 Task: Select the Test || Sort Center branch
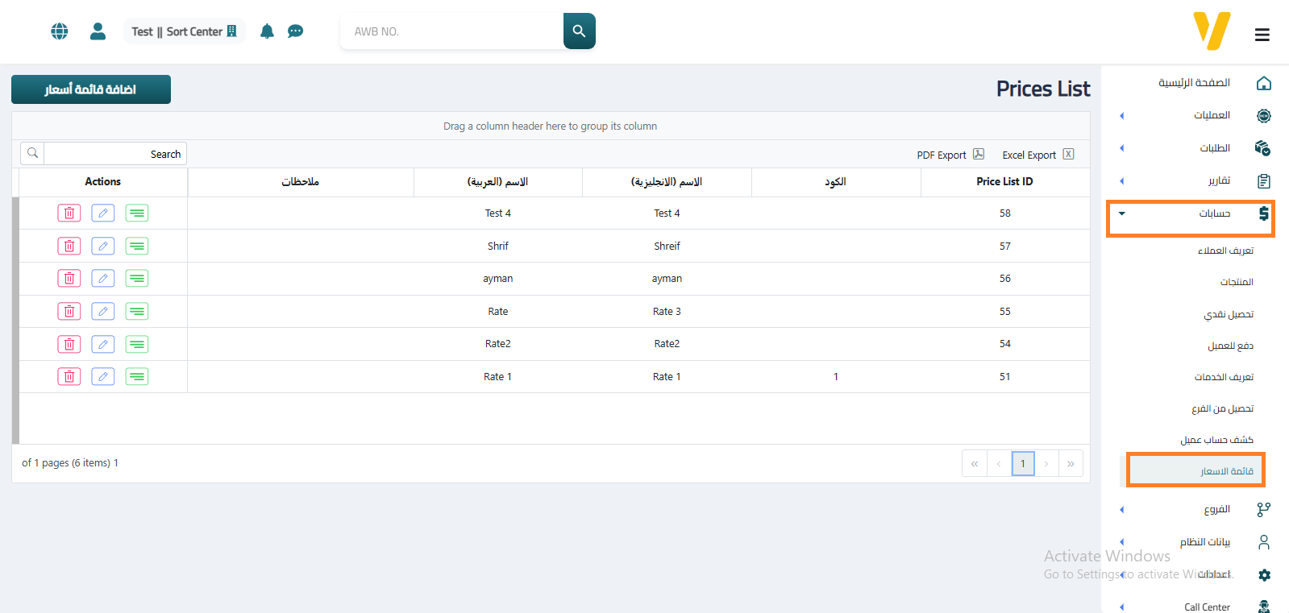184,31
